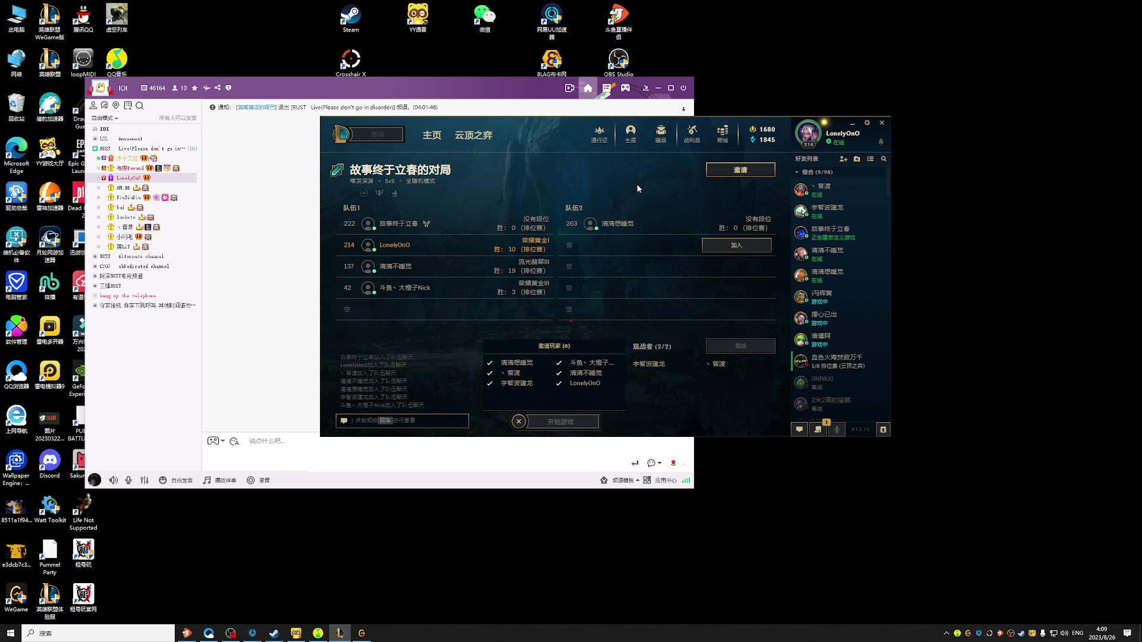Toggle invited player 、普渡 checkmark

(490, 373)
